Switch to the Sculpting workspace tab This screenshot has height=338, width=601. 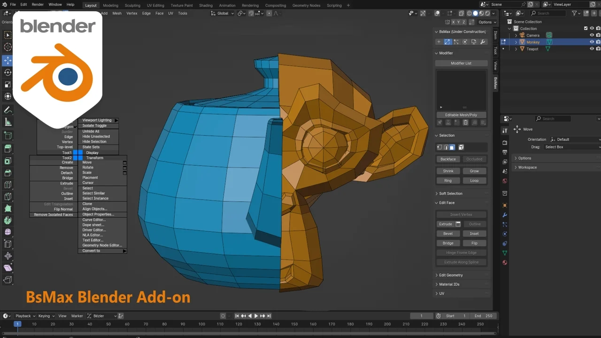(x=132, y=5)
